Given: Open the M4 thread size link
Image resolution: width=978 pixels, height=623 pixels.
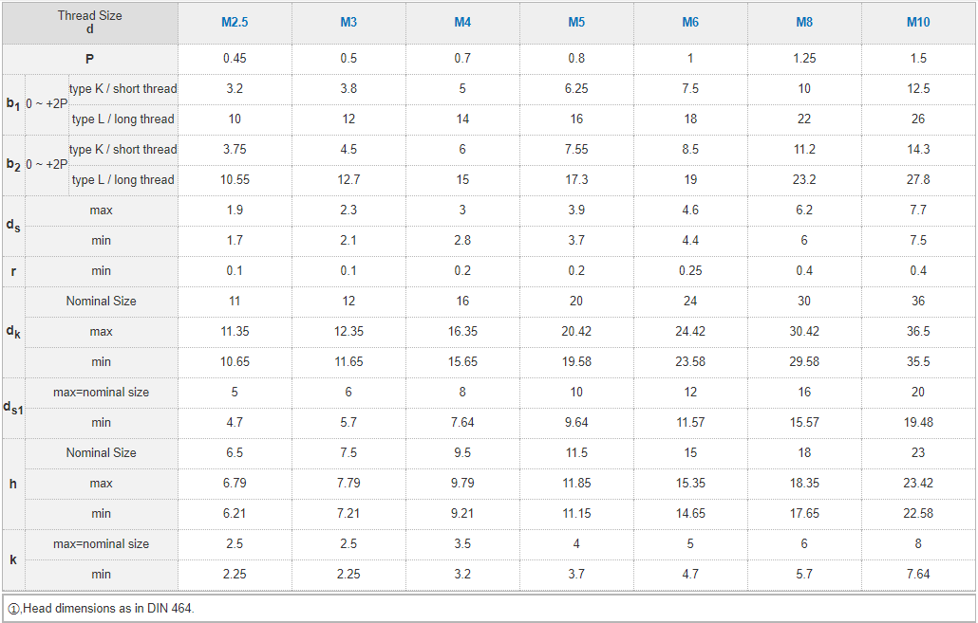Looking at the screenshot, I should pyautogui.click(x=462, y=23).
